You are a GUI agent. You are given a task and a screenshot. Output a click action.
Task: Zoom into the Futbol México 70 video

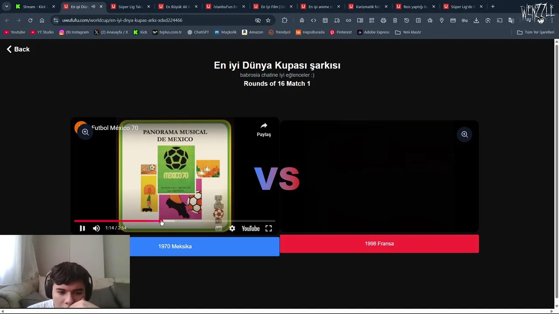86,132
